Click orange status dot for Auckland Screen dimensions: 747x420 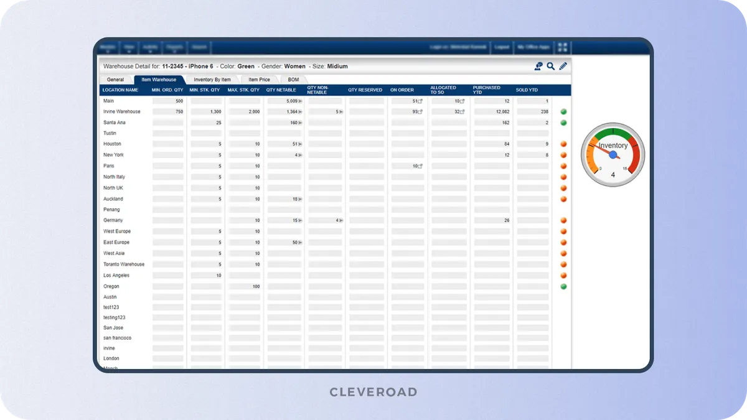click(x=563, y=199)
